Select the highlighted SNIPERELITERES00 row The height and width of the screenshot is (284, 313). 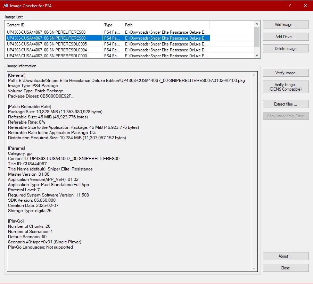click(108, 38)
